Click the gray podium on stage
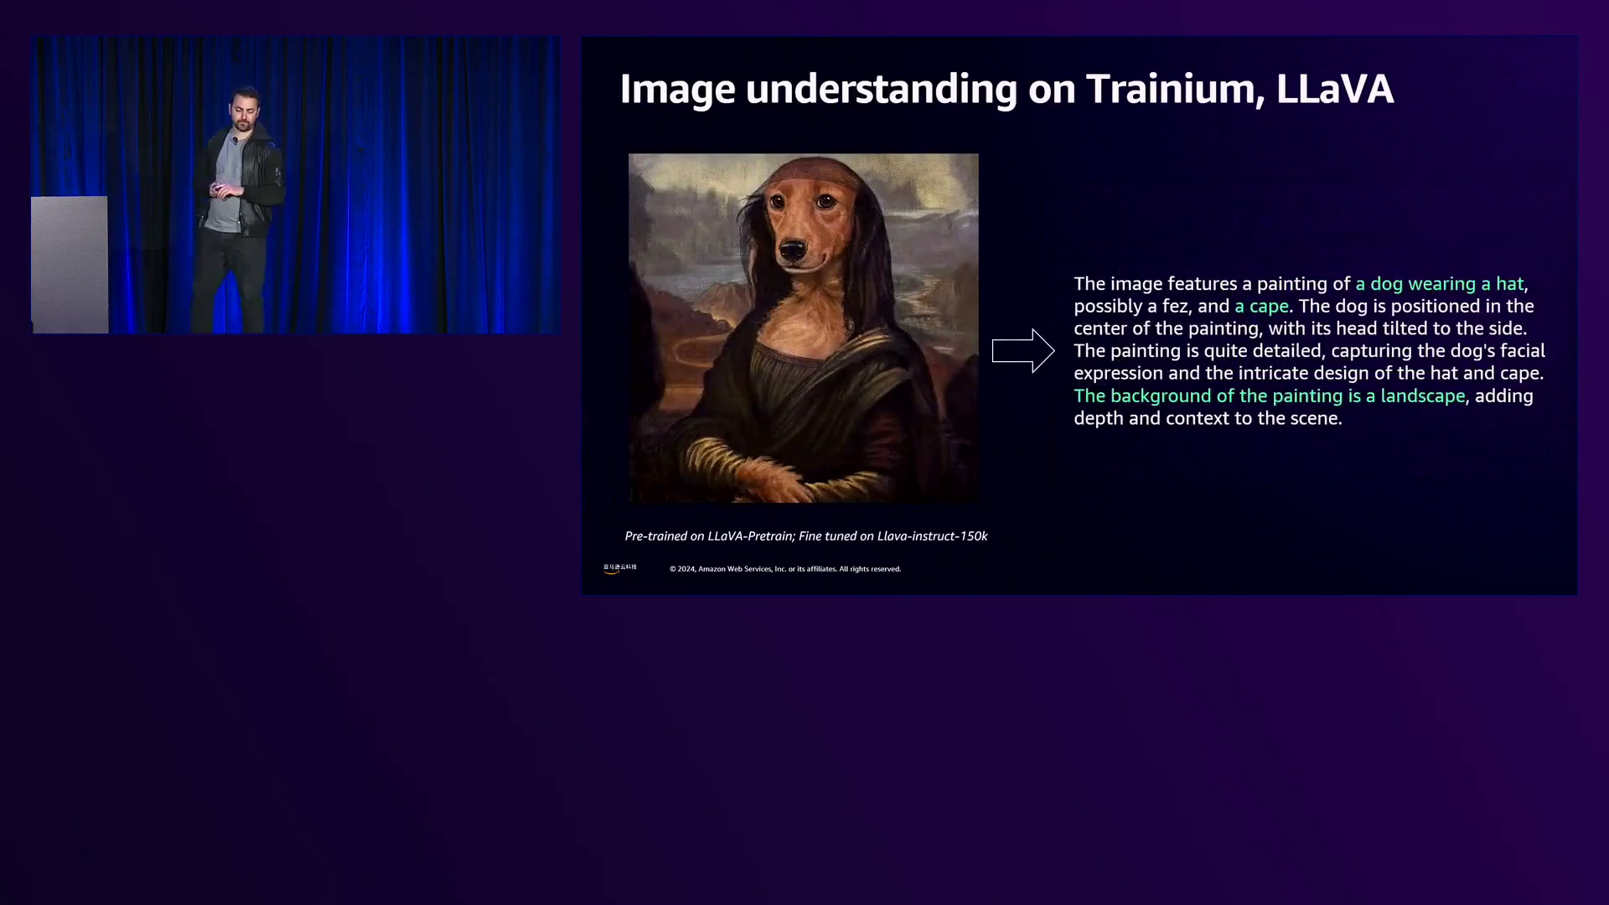Screen dimensions: 1609x905 (70, 263)
